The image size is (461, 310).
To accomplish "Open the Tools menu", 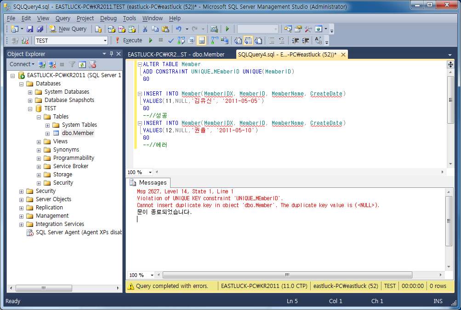I will coord(129,18).
